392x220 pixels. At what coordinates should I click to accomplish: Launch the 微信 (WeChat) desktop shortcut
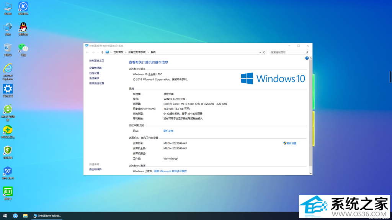point(23,50)
